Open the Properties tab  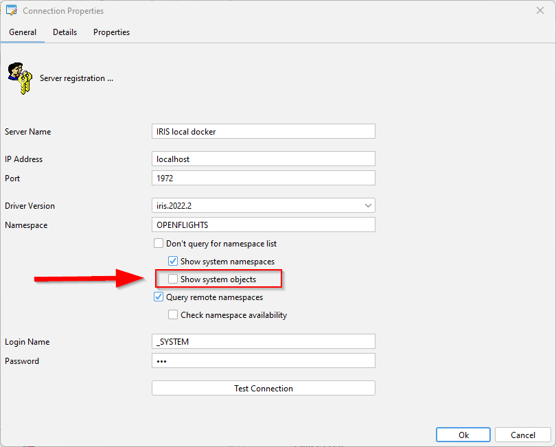(x=111, y=32)
